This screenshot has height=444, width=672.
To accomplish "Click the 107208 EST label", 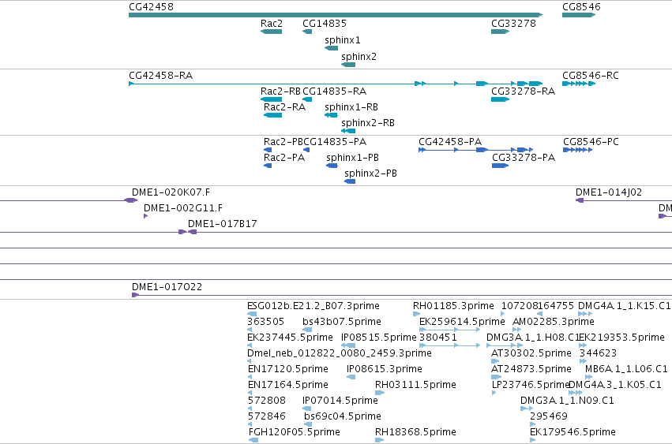I will point(519,306).
